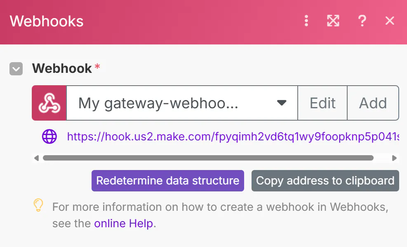Open the online Help link
Image resolution: width=407 pixels, height=247 pixels.
click(124, 224)
